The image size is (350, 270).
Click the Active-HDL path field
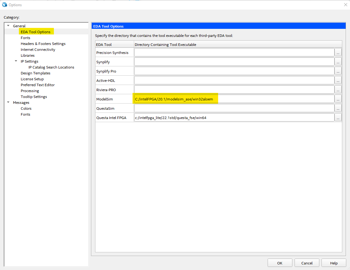[x=234, y=80]
